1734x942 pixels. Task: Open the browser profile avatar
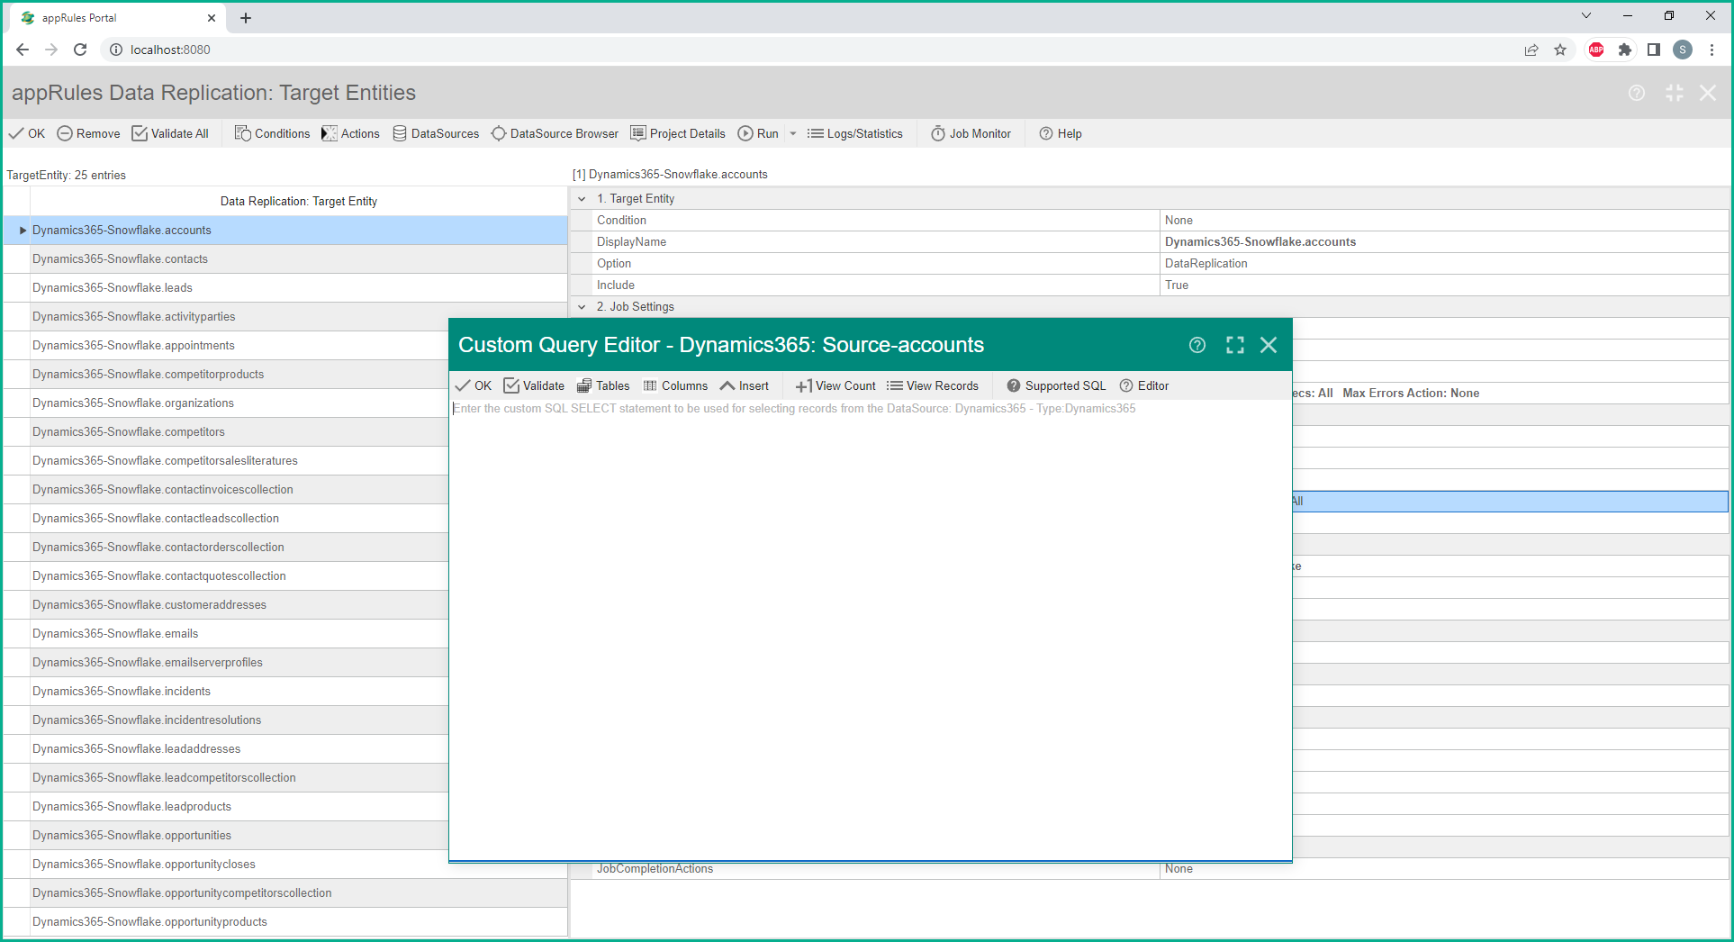click(1683, 50)
